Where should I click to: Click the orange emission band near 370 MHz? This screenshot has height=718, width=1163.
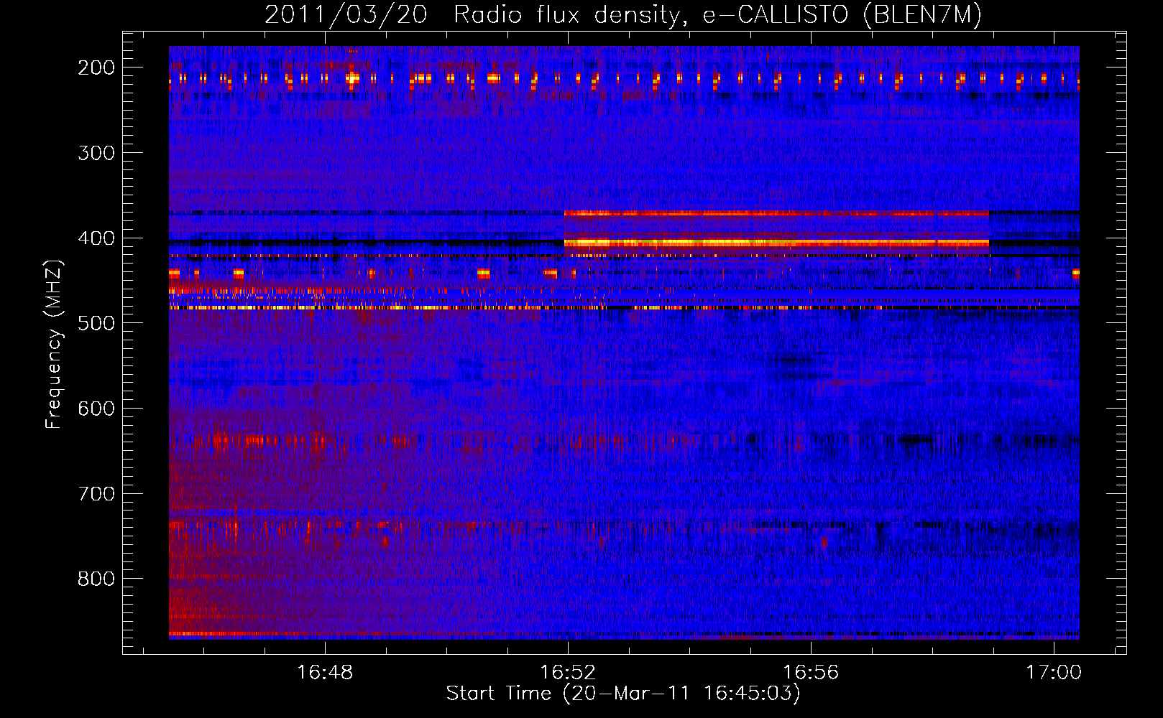776,213
